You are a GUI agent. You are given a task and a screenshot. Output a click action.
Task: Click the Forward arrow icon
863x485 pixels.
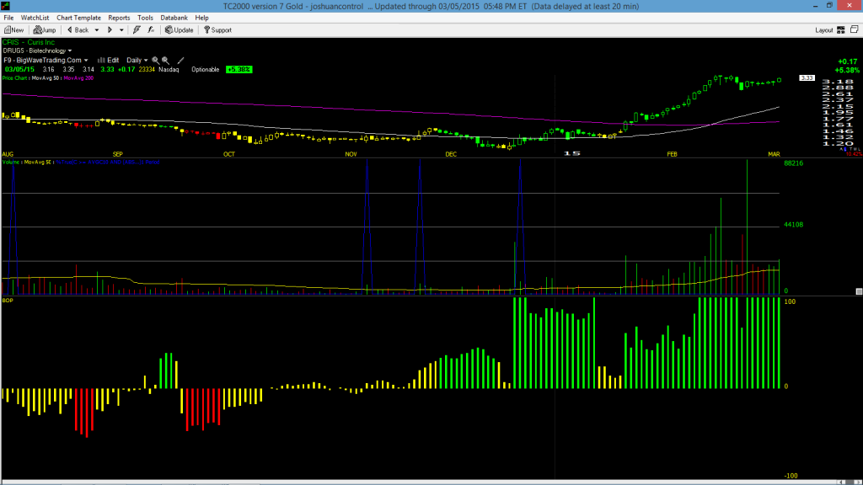click(x=110, y=30)
